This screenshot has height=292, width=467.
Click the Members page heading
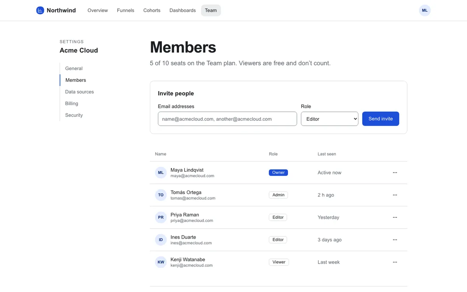point(183,47)
